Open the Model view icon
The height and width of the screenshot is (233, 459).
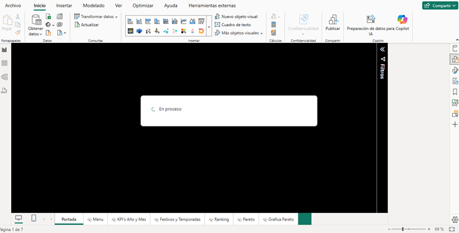click(4, 77)
